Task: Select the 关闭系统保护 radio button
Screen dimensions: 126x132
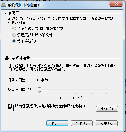Action: click(14, 41)
